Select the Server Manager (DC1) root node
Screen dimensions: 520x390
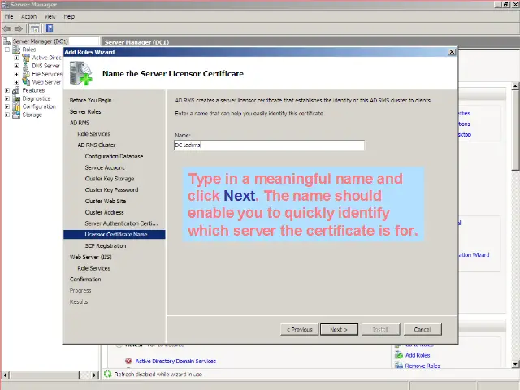(40, 41)
